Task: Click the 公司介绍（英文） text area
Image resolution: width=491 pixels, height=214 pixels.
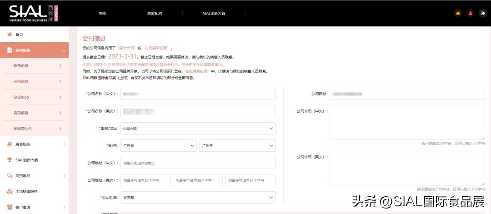Action: [407, 168]
